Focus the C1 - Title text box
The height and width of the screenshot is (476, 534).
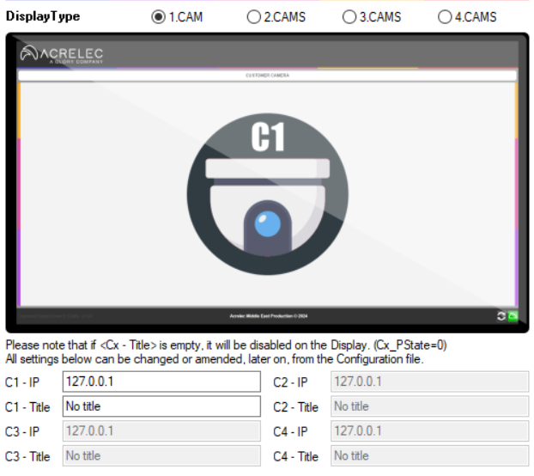[x=161, y=406]
